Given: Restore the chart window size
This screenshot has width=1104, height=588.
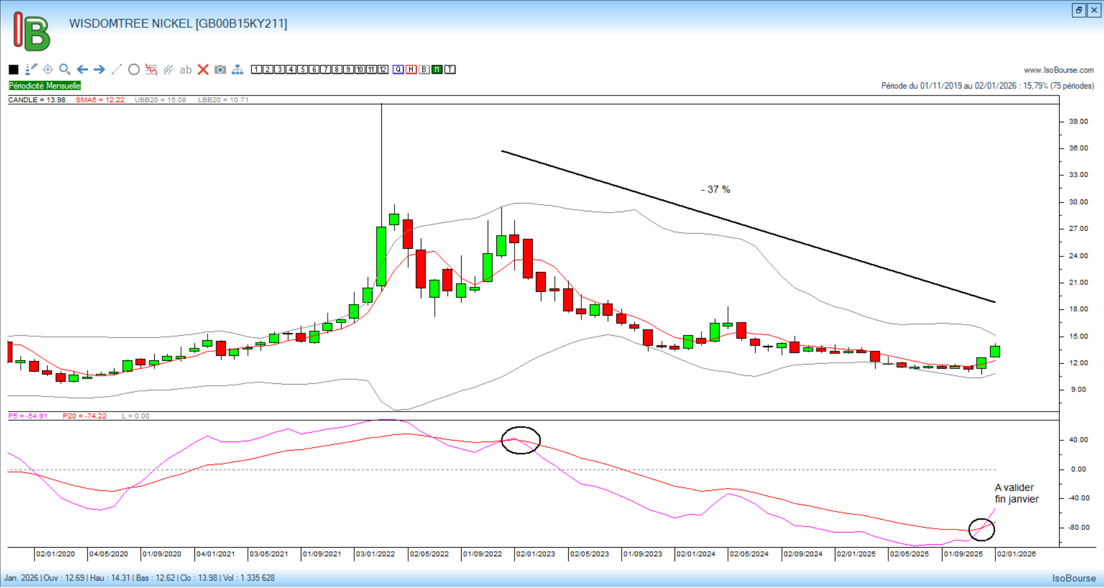Looking at the screenshot, I should tap(1079, 10).
